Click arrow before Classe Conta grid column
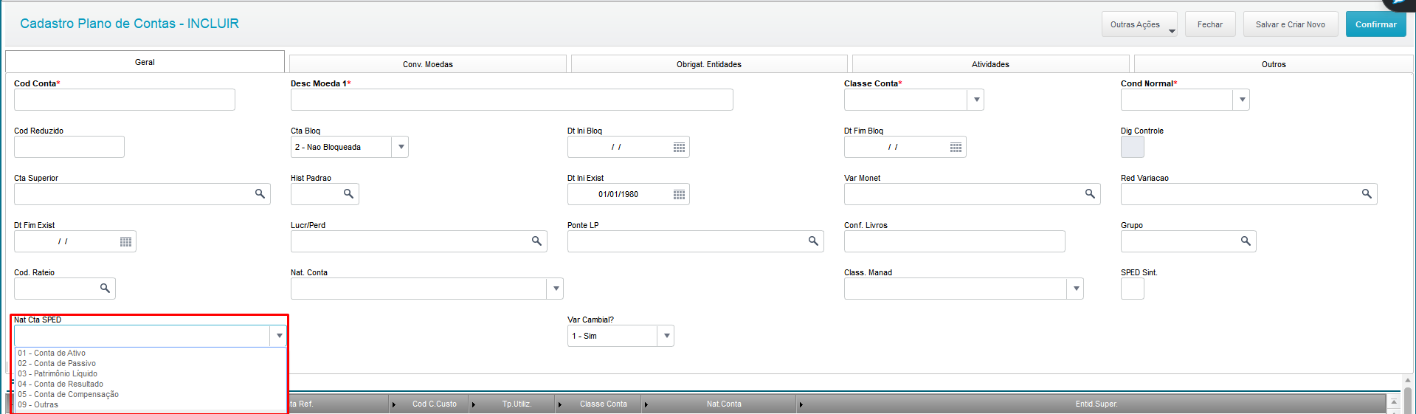Viewport: 1416px width, 414px height. click(560, 404)
